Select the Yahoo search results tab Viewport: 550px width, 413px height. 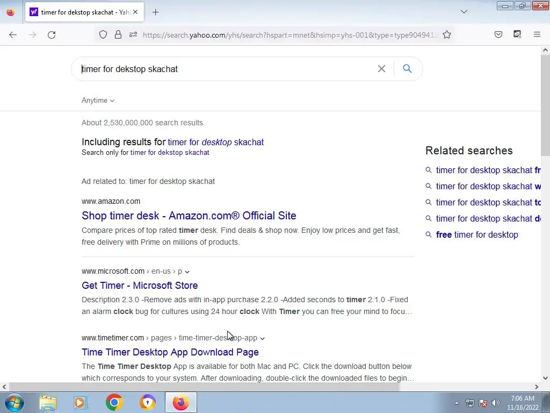click(x=84, y=12)
